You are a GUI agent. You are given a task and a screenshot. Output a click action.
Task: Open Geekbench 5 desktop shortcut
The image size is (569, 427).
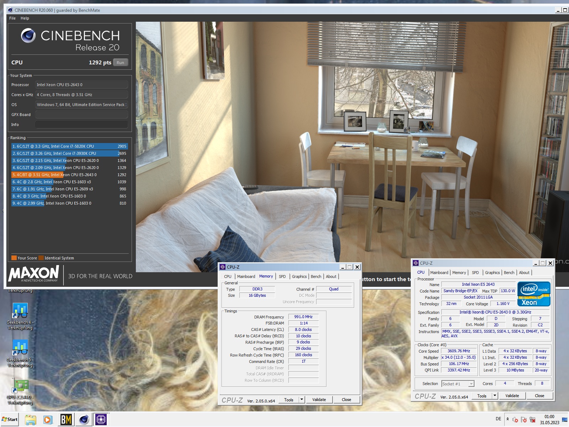point(20,354)
